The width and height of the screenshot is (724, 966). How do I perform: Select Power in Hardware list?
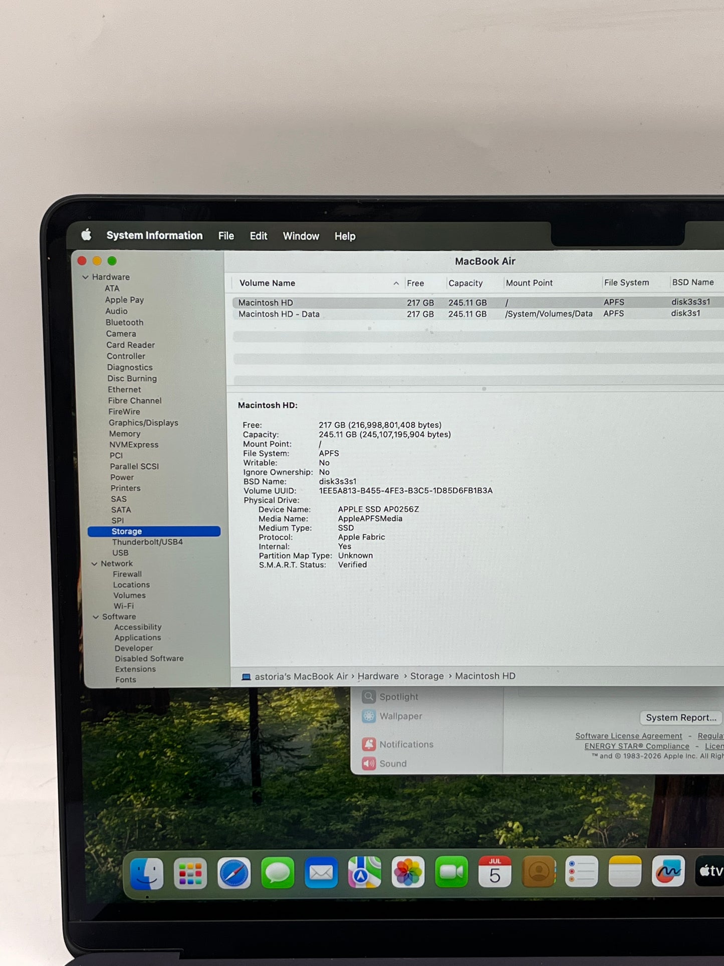click(x=122, y=477)
